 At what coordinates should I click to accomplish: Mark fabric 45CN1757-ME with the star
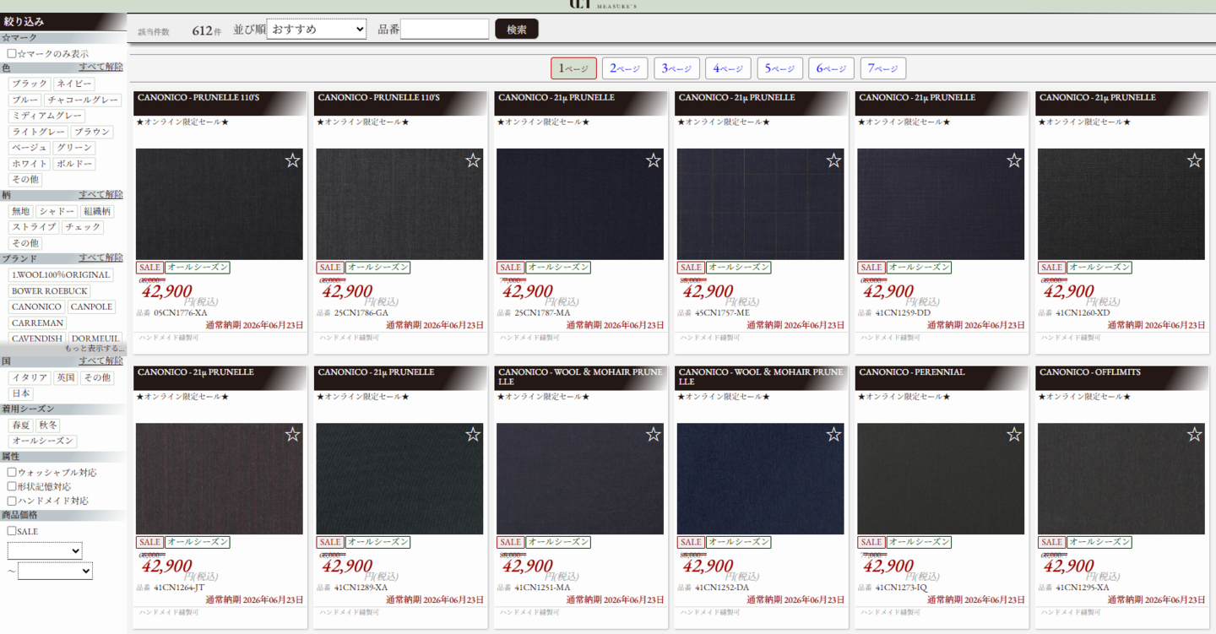(x=833, y=160)
